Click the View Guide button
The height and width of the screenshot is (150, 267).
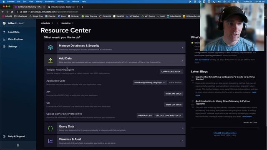175,82
